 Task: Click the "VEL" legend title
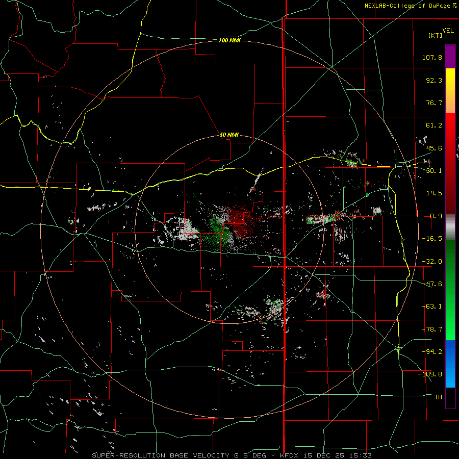(448, 31)
